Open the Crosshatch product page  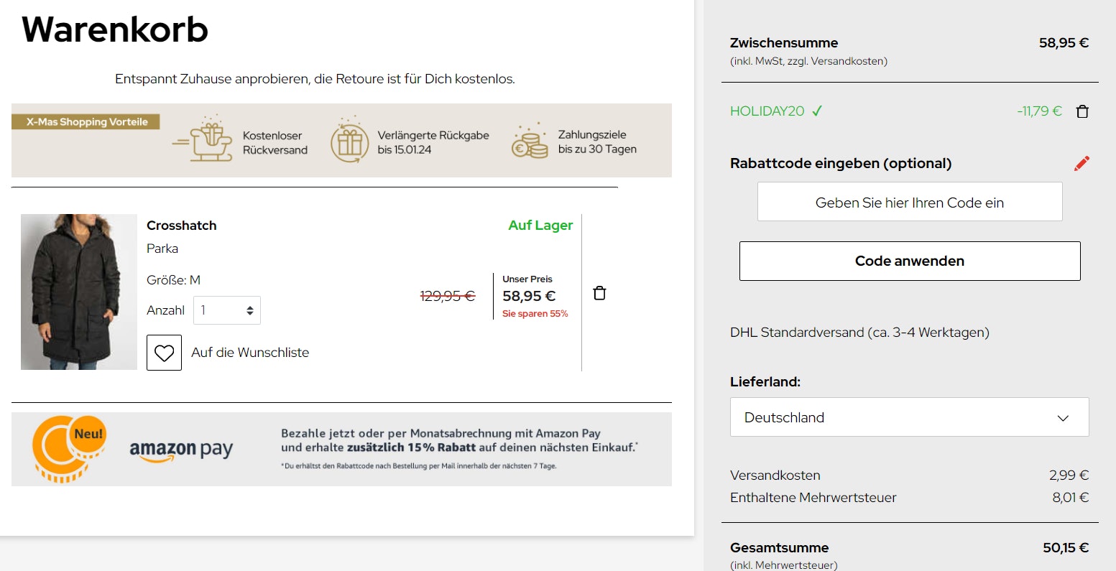(182, 225)
